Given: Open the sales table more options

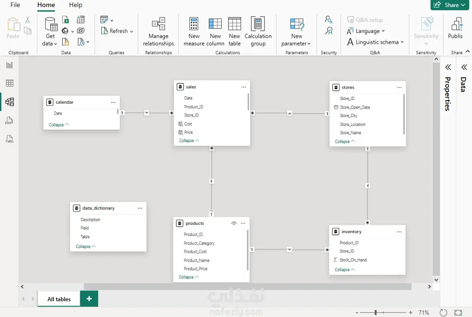Looking at the screenshot, I should click(243, 87).
